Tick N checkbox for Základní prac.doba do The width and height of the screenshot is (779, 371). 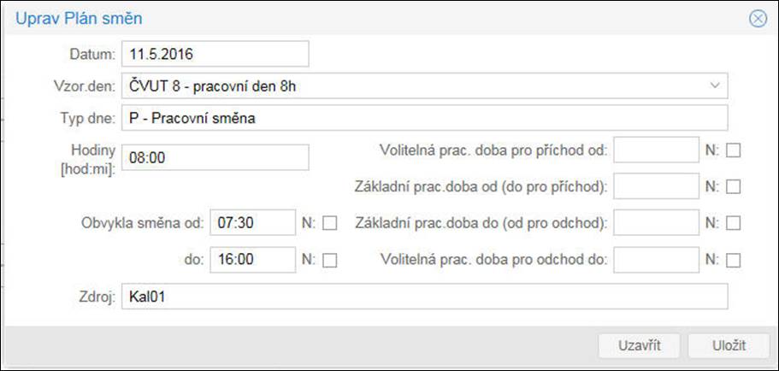(x=733, y=223)
